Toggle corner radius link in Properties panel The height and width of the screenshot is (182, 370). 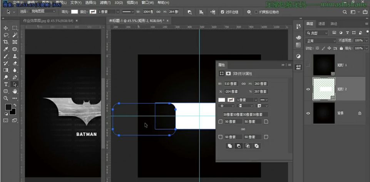(x=243, y=129)
